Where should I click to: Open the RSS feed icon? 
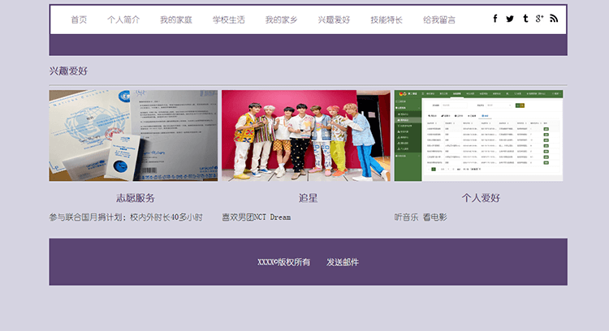pos(554,19)
